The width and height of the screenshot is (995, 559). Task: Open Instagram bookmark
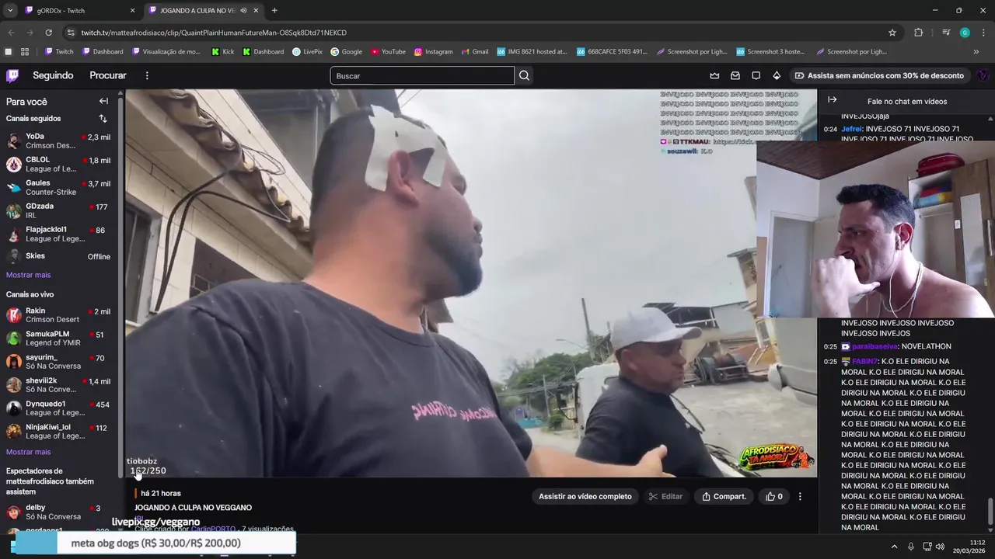pyautogui.click(x=433, y=52)
